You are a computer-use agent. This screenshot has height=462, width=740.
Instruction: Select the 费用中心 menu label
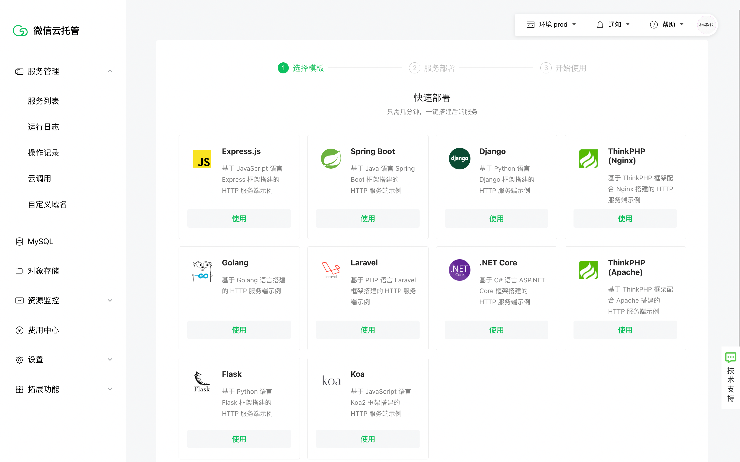coord(43,330)
